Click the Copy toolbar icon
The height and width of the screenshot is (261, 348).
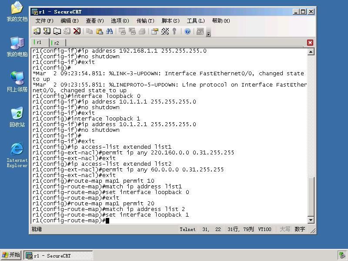tap(90, 31)
